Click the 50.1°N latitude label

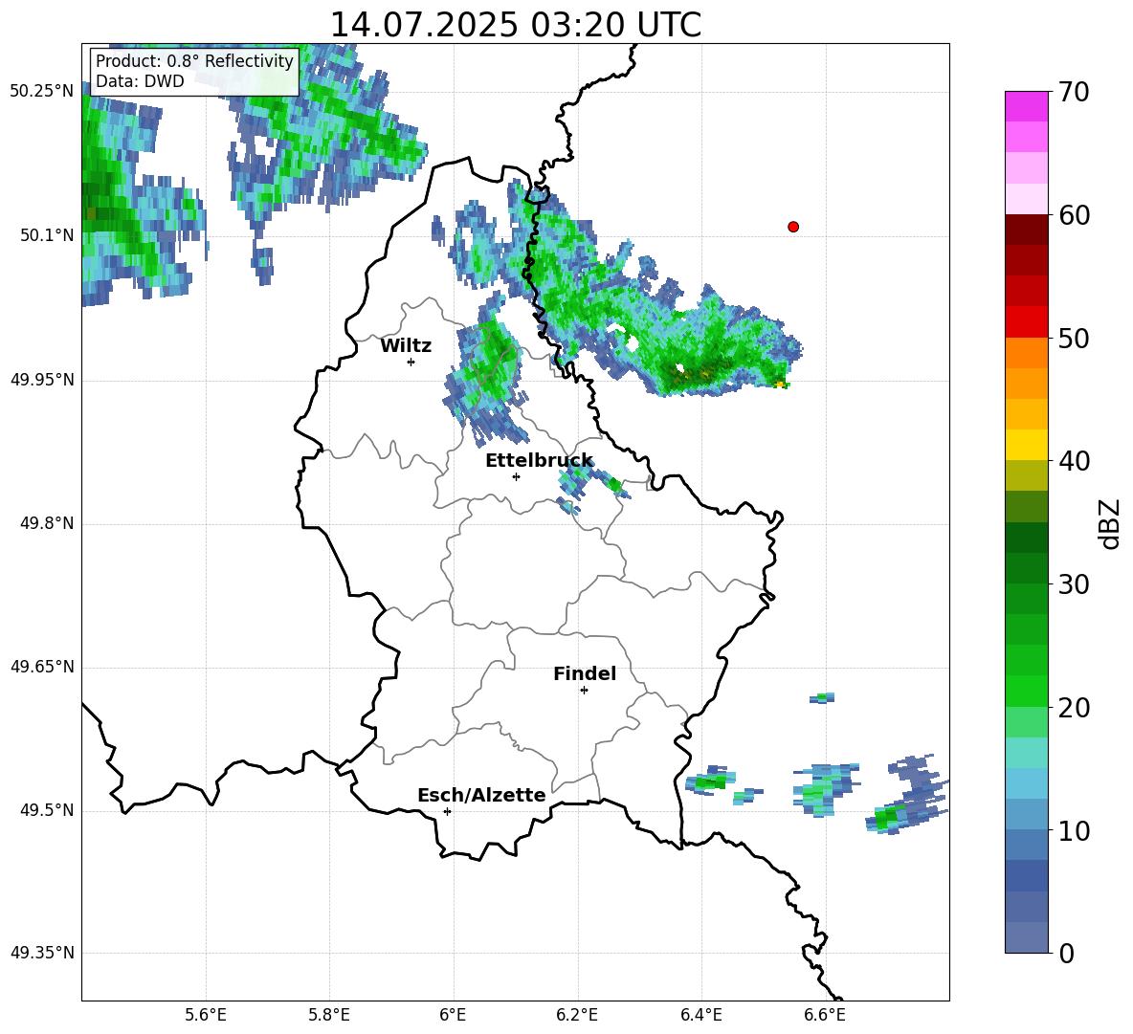[47, 235]
